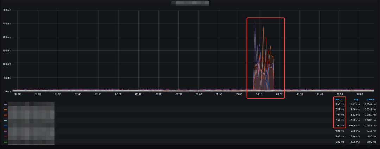The width and height of the screenshot is (380, 149).
Task: Open the blurred panel title menu
Action: coord(190,3)
